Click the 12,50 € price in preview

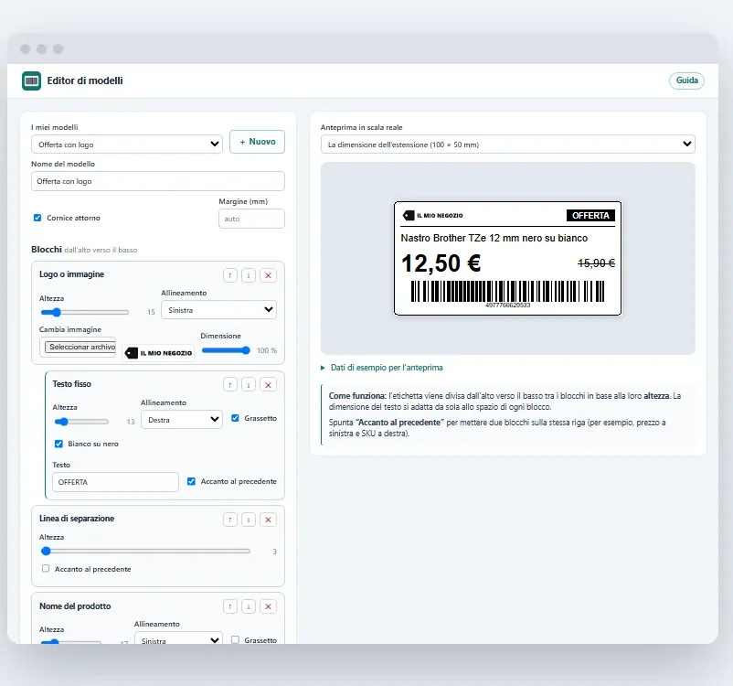441,263
